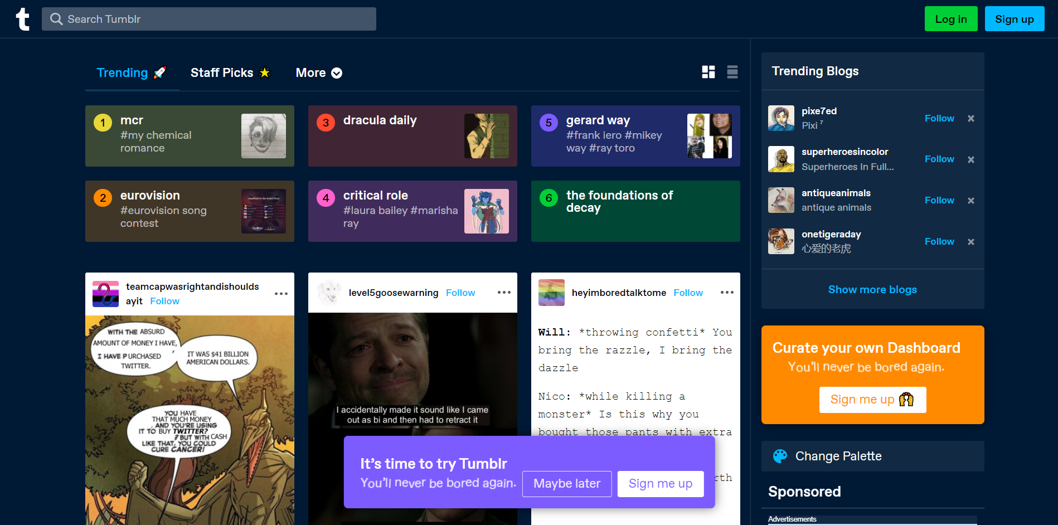Image resolution: width=1058 pixels, height=525 pixels.
Task: Follow teamcapwasrightandishouldsayit from post header
Action: pos(164,301)
